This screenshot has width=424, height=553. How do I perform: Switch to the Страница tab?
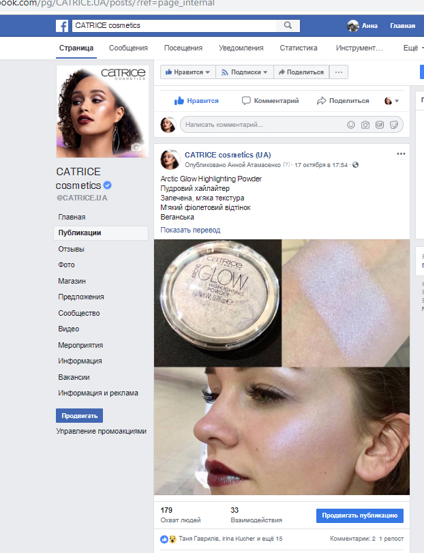(76, 48)
